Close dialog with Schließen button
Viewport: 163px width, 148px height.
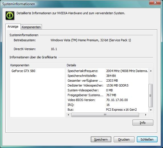(x=147, y=139)
